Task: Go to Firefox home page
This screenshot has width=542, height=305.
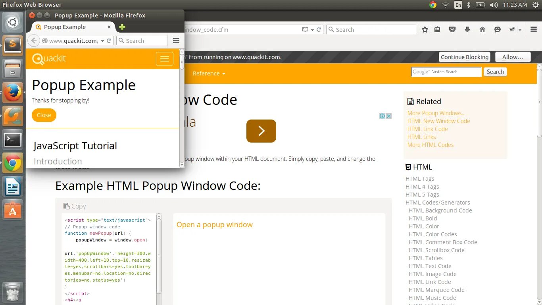Action: click(482, 29)
